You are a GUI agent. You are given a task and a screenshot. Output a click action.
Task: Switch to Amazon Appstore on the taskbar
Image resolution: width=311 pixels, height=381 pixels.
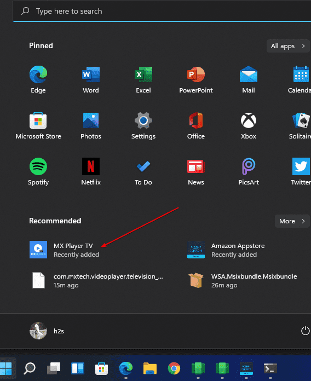246,368
